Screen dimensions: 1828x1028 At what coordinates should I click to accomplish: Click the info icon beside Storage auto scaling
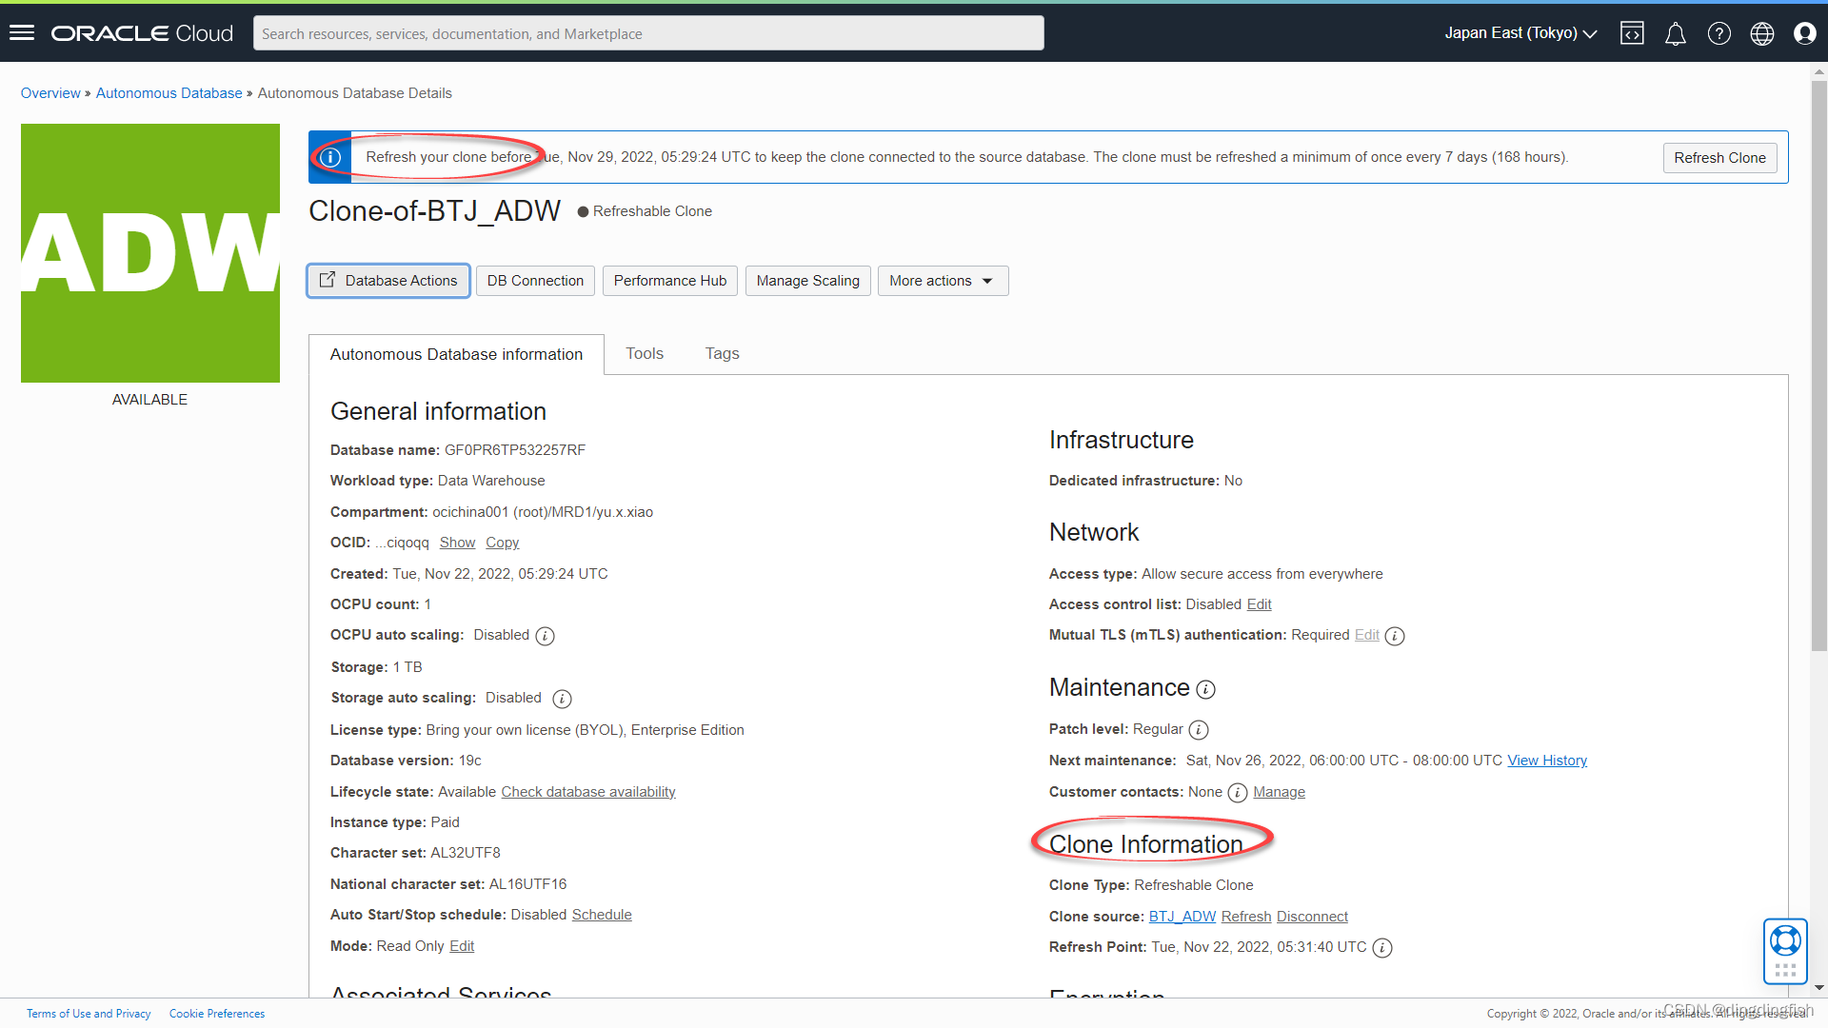pyautogui.click(x=562, y=699)
